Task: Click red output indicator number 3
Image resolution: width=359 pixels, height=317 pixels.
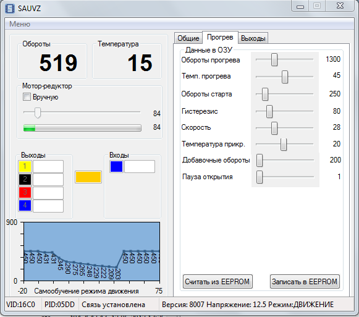Action: coord(25,192)
